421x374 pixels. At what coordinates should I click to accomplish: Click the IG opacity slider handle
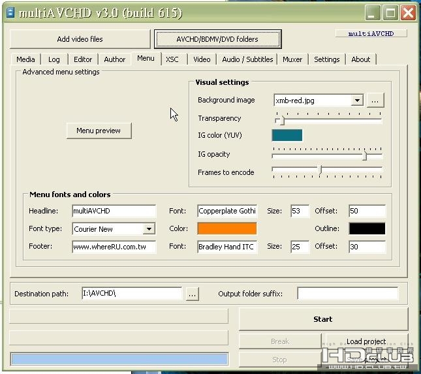pyautogui.click(x=365, y=156)
